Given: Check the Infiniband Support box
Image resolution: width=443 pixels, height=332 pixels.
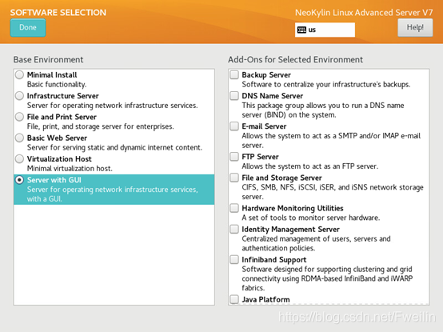Looking at the screenshot, I should (234, 260).
